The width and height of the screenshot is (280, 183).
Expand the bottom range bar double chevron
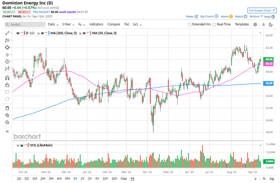(255, 179)
